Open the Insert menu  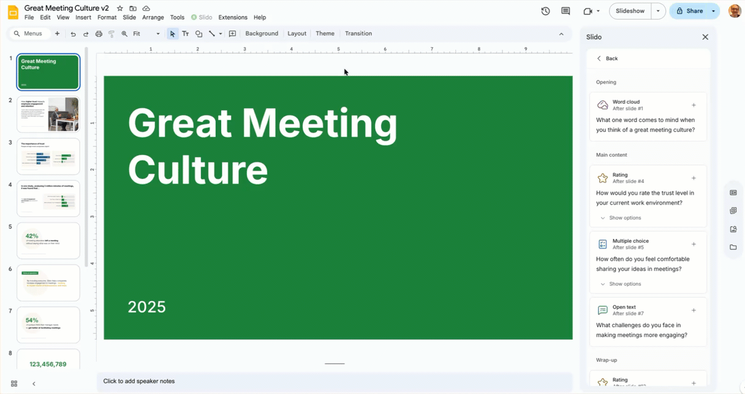coord(83,18)
